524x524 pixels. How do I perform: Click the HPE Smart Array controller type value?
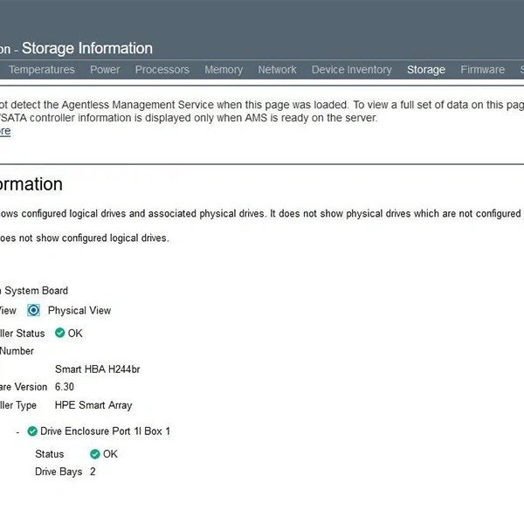(93, 405)
